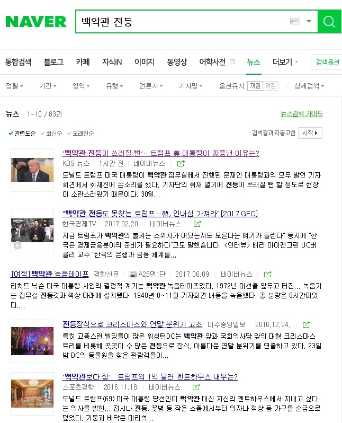
Task: Open the 영역 dropdown
Action: point(81,86)
